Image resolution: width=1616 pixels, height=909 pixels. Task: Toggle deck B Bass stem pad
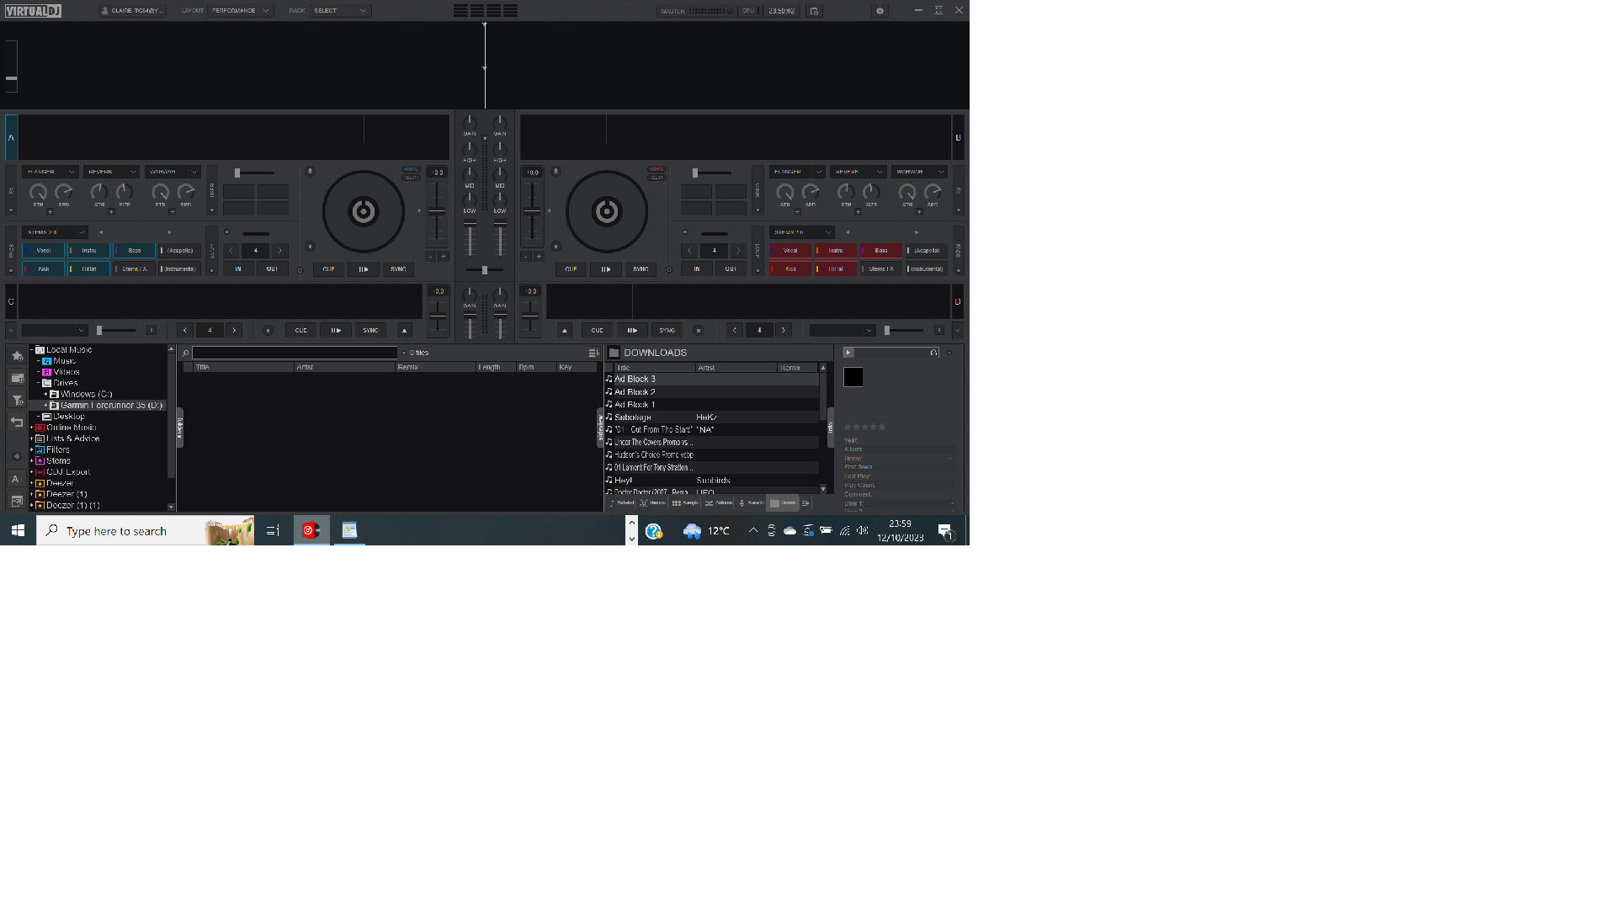[x=880, y=251]
